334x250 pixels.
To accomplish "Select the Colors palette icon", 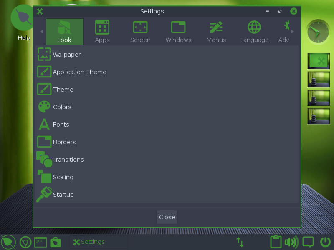I will click(44, 107).
